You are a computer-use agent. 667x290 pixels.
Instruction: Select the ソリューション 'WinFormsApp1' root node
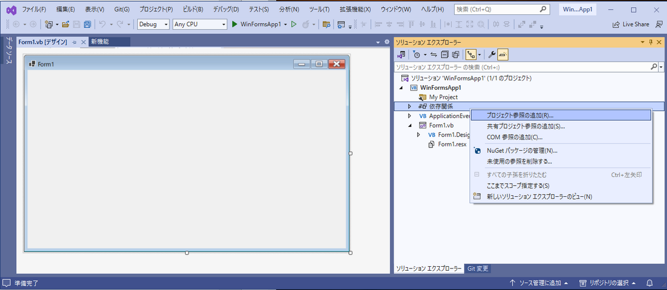(x=466, y=78)
